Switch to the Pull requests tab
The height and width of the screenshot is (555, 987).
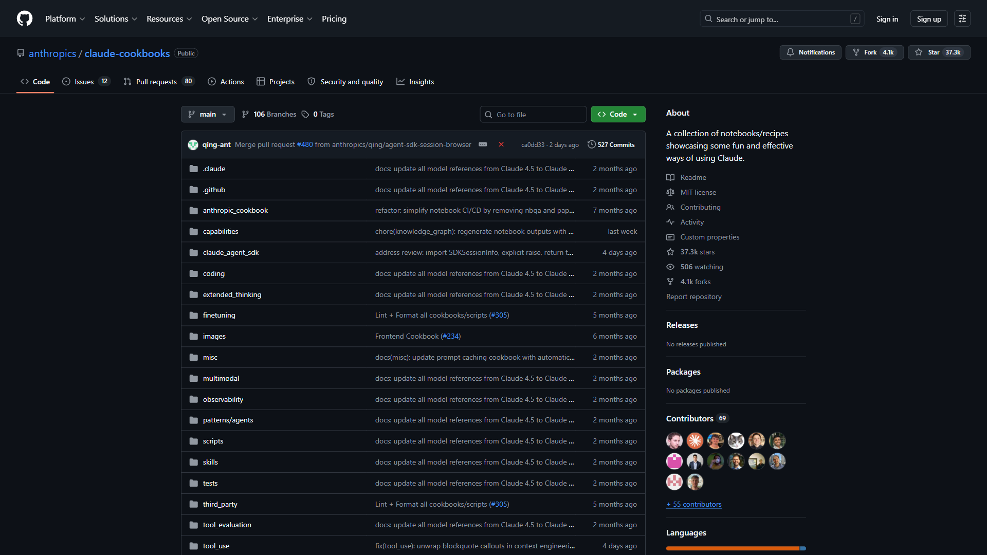(158, 82)
